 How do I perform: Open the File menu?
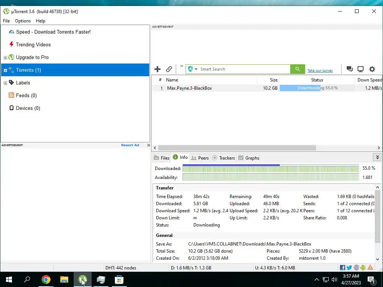click(6, 21)
